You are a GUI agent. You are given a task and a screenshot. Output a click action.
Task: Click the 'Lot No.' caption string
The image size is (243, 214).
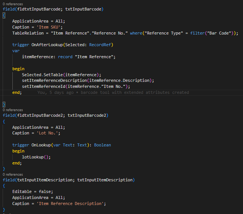click(x=47, y=133)
